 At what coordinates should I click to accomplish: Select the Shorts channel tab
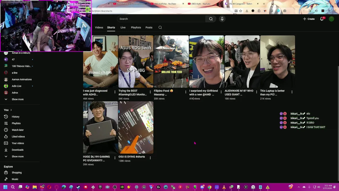click(111, 28)
